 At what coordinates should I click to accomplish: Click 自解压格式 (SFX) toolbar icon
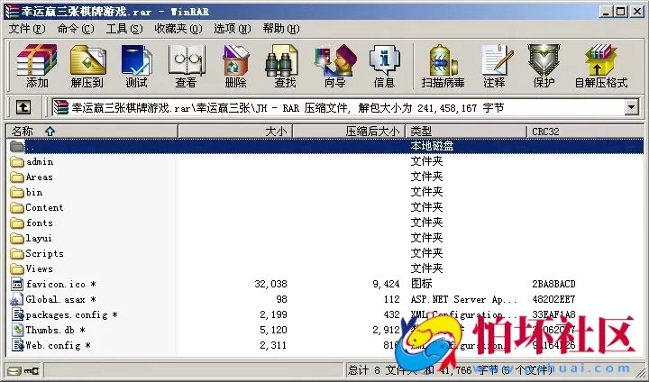coord(601,66)
